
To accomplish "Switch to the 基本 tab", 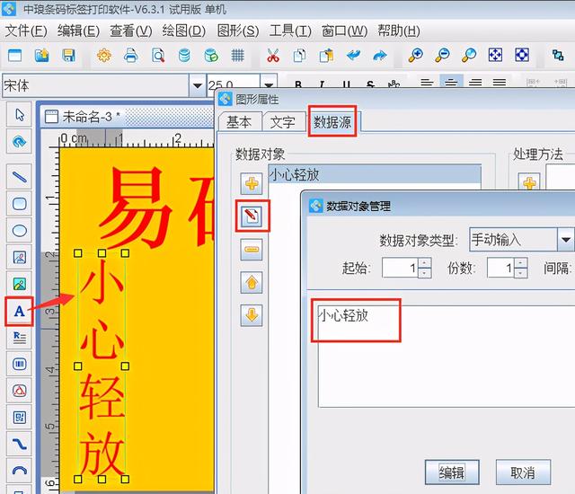I will click(x=239, y=122).
